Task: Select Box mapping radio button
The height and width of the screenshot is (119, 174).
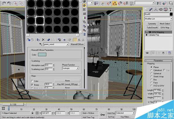Action: [151, 79]
